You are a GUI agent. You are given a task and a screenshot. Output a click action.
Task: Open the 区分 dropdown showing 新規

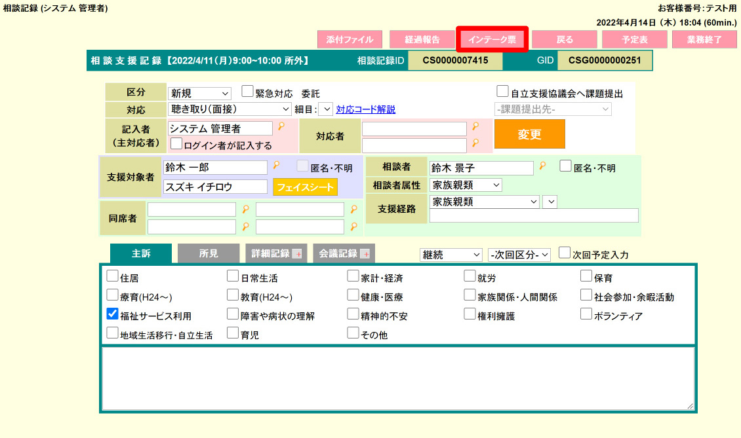199,92
